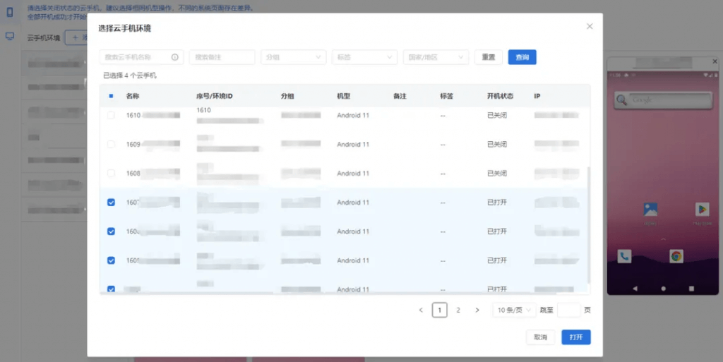Expand the 分组 group filter dropdown
This screenshot has width=723, height=362.
point(293,57)
